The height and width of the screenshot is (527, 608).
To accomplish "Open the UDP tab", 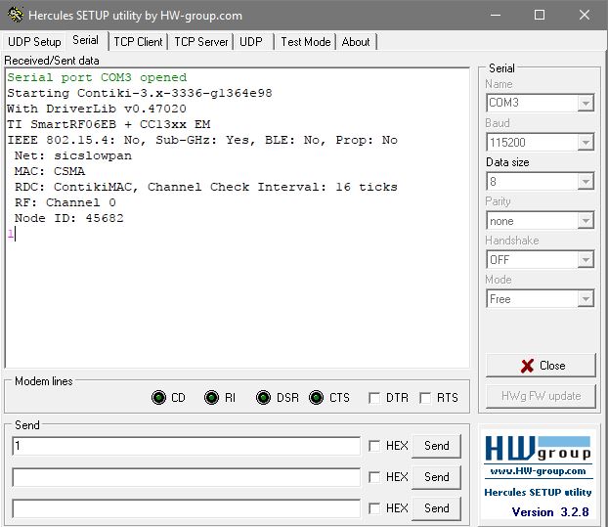I will [251, 42].
